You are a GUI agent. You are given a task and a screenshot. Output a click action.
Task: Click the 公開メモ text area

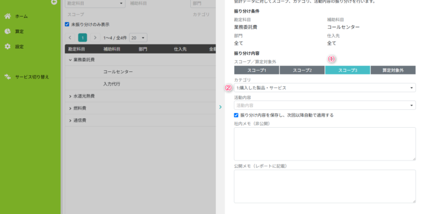325,187
